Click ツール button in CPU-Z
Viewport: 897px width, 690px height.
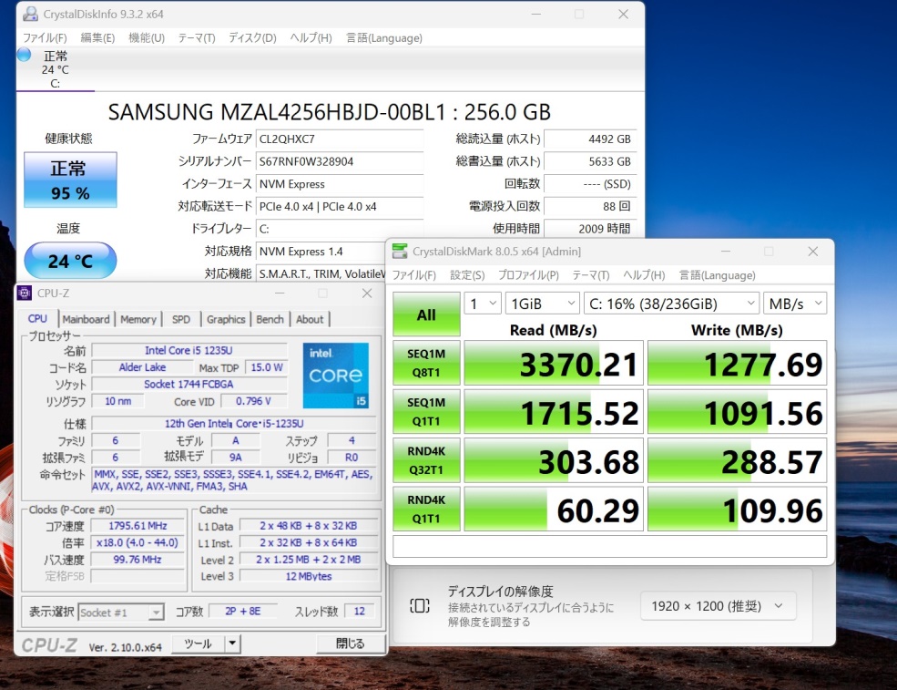pos(198,644)
